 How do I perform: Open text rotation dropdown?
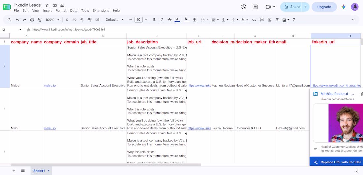click(x=245, y=20)
